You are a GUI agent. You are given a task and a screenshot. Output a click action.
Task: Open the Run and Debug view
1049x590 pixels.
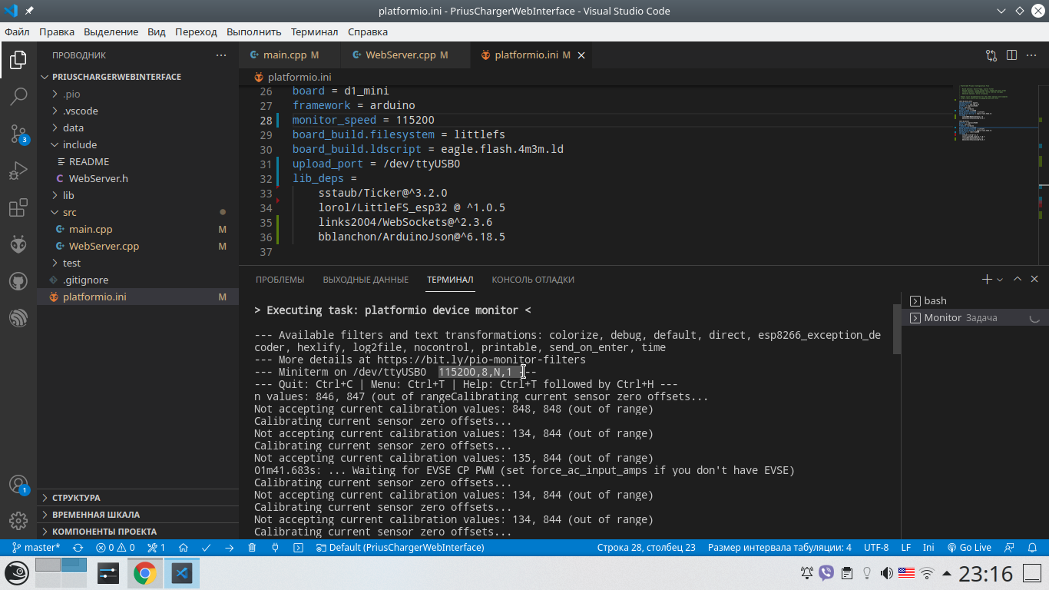[18, 171]
